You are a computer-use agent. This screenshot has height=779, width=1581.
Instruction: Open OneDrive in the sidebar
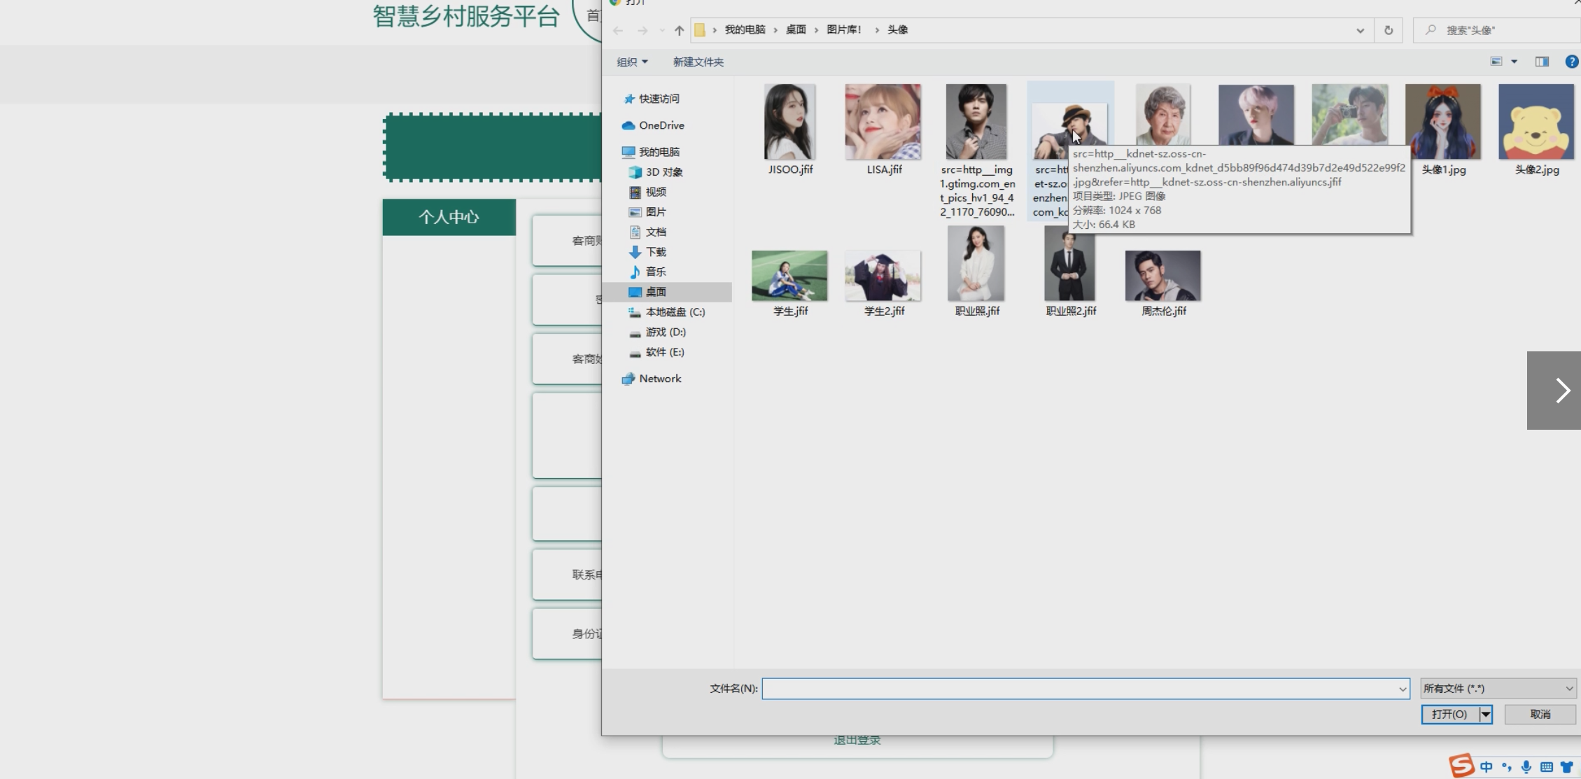pos(661,125)
